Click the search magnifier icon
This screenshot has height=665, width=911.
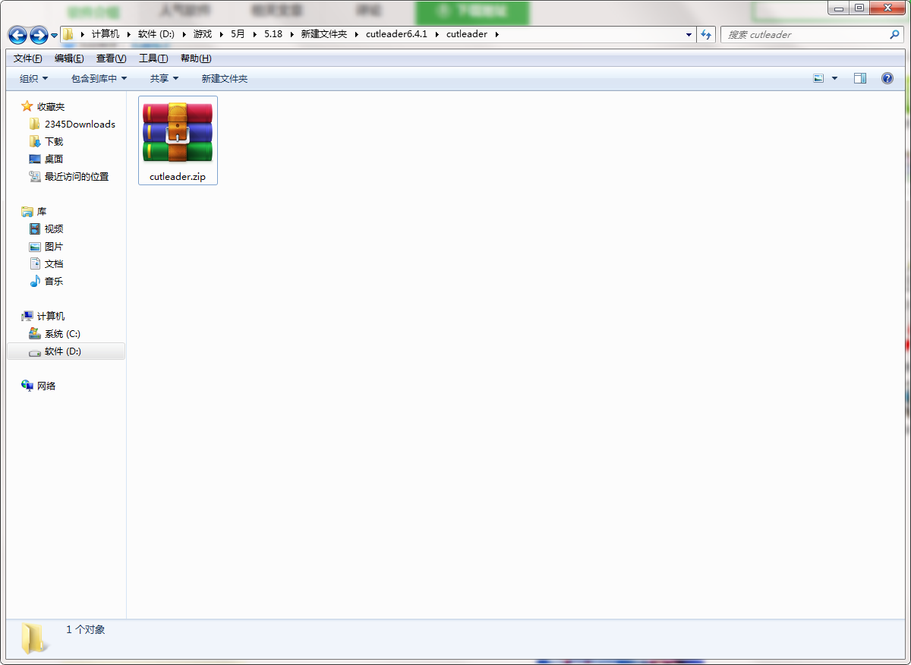(x=894, y=35)
